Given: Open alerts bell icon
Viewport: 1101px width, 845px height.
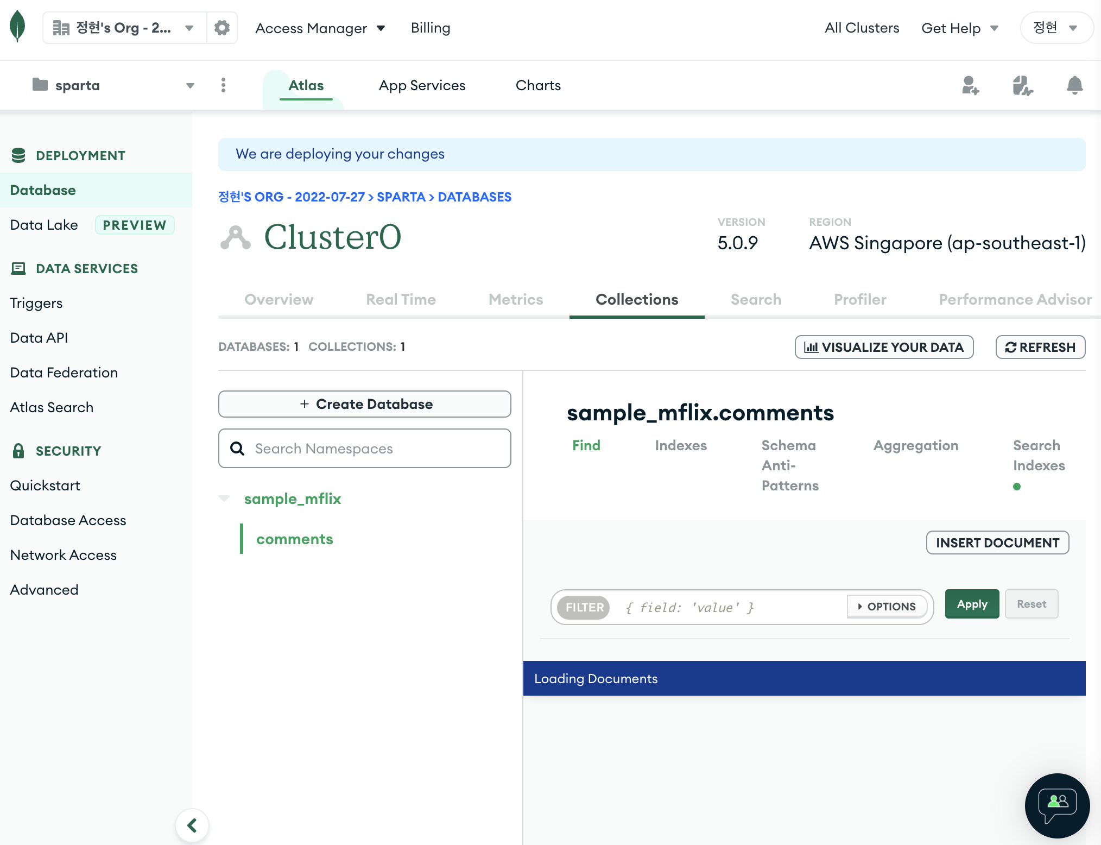Looking at the screenshot, I should click(x=1074, y=85).
